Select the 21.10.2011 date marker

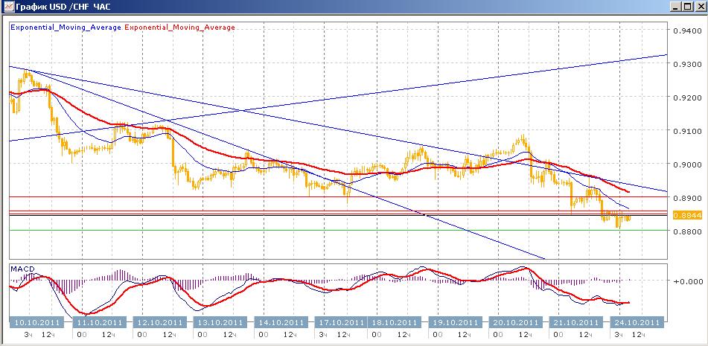point(575,322)
